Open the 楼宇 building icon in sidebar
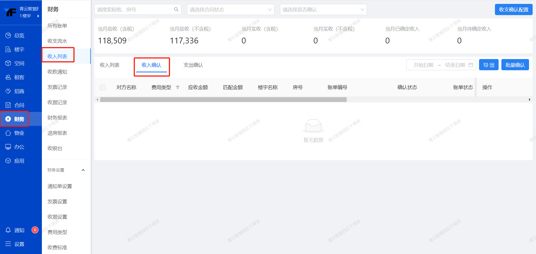Image resolution: width=536 pixels, height=254 pixels. pyautogui.click(x=8, y=49)
